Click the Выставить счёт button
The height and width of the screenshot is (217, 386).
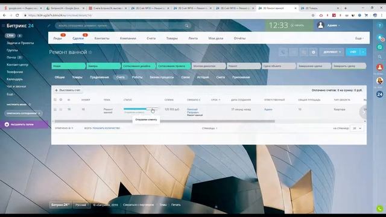(x=68, y=90)
